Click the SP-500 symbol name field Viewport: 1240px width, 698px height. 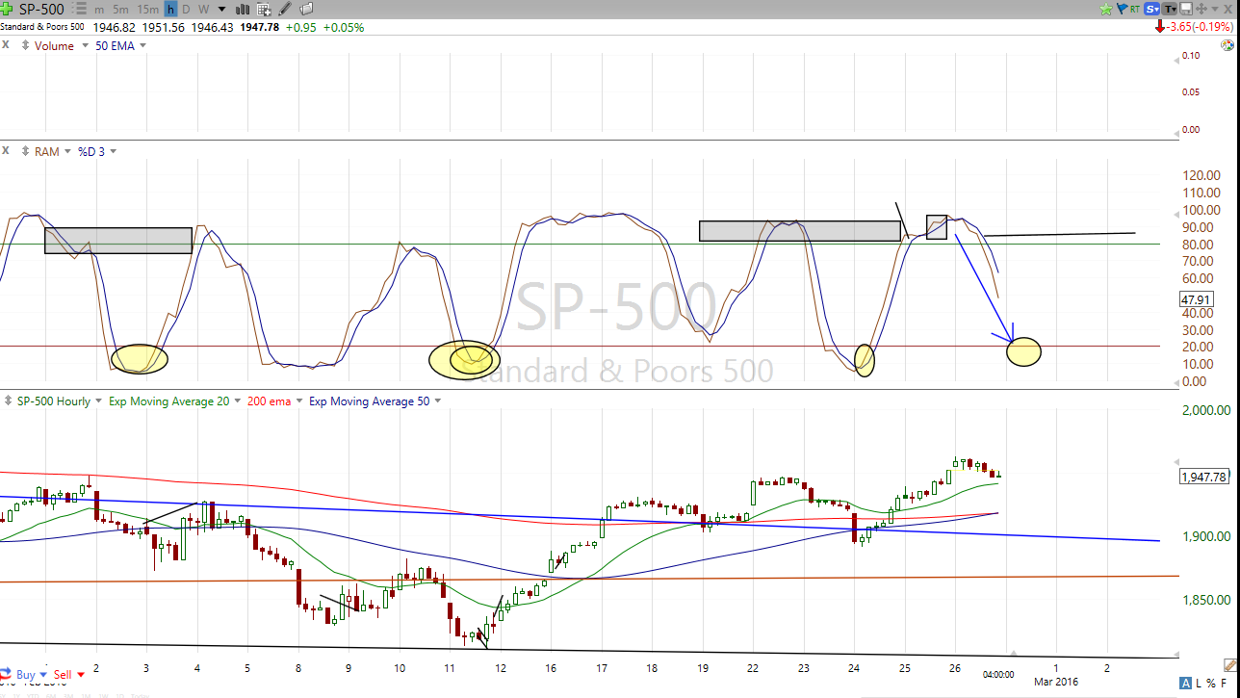tap(42, 10)
